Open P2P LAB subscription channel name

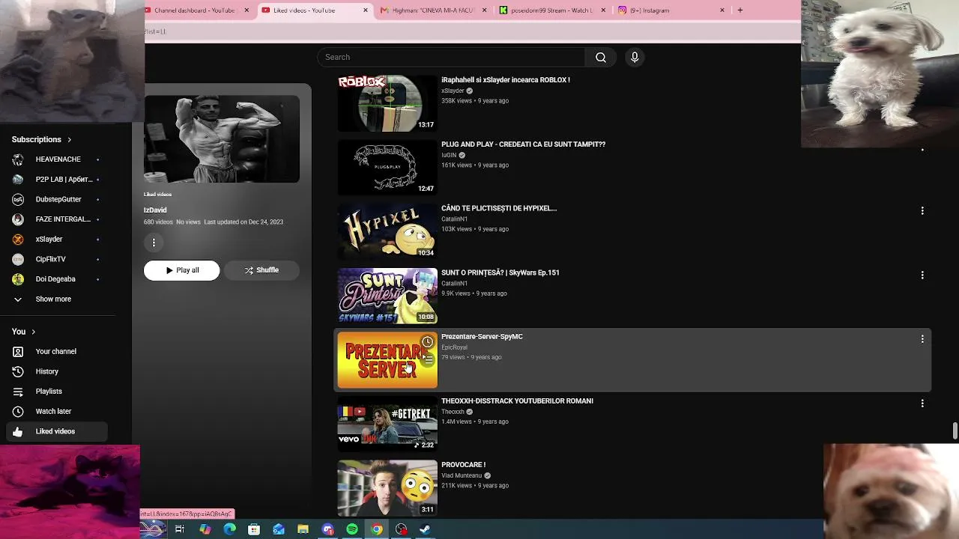click(64, 180)
